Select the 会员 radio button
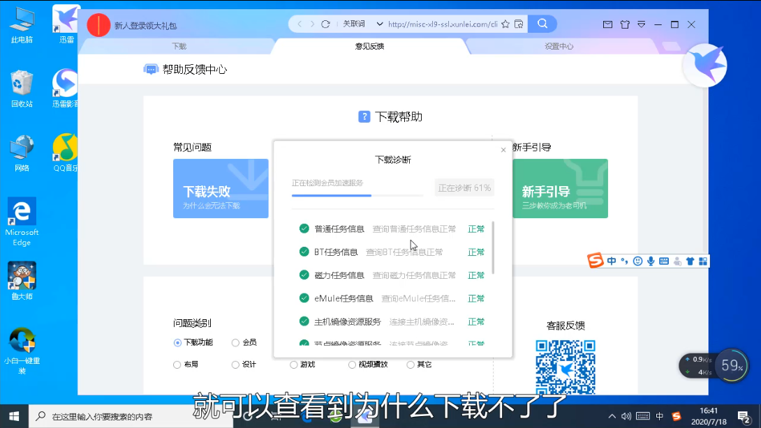Image resolution: width=761 pixels, height=428 pixels. point(236,343)
